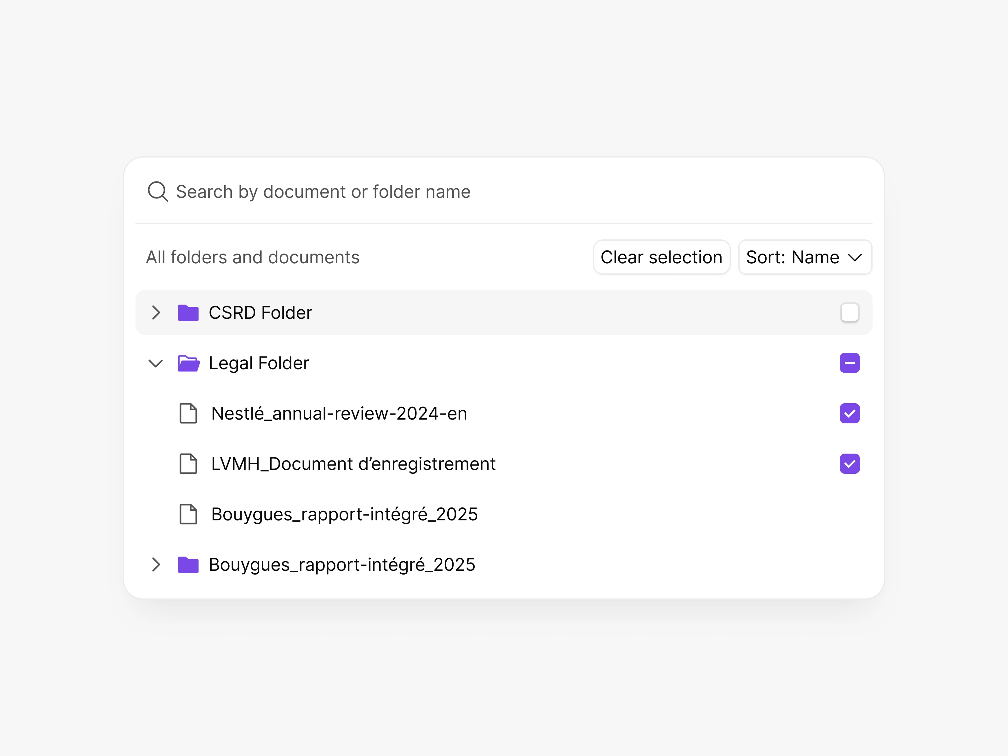The width and height of the screenshot is (1008, 756).
Task: Click the LVMH document file icon
Action: 188,464
